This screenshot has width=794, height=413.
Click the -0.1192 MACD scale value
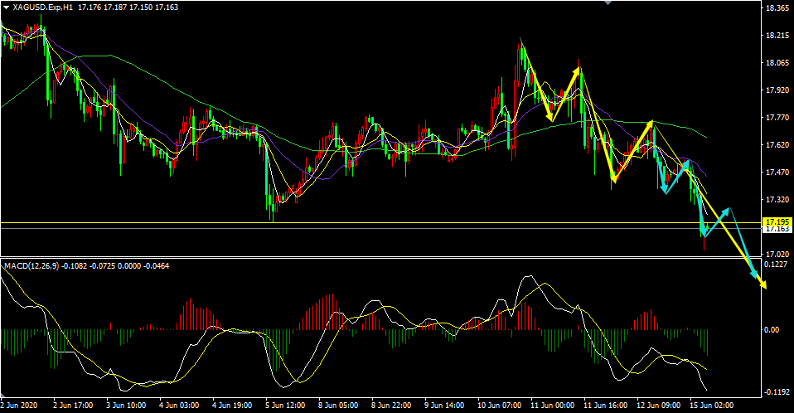click(777, 391)
